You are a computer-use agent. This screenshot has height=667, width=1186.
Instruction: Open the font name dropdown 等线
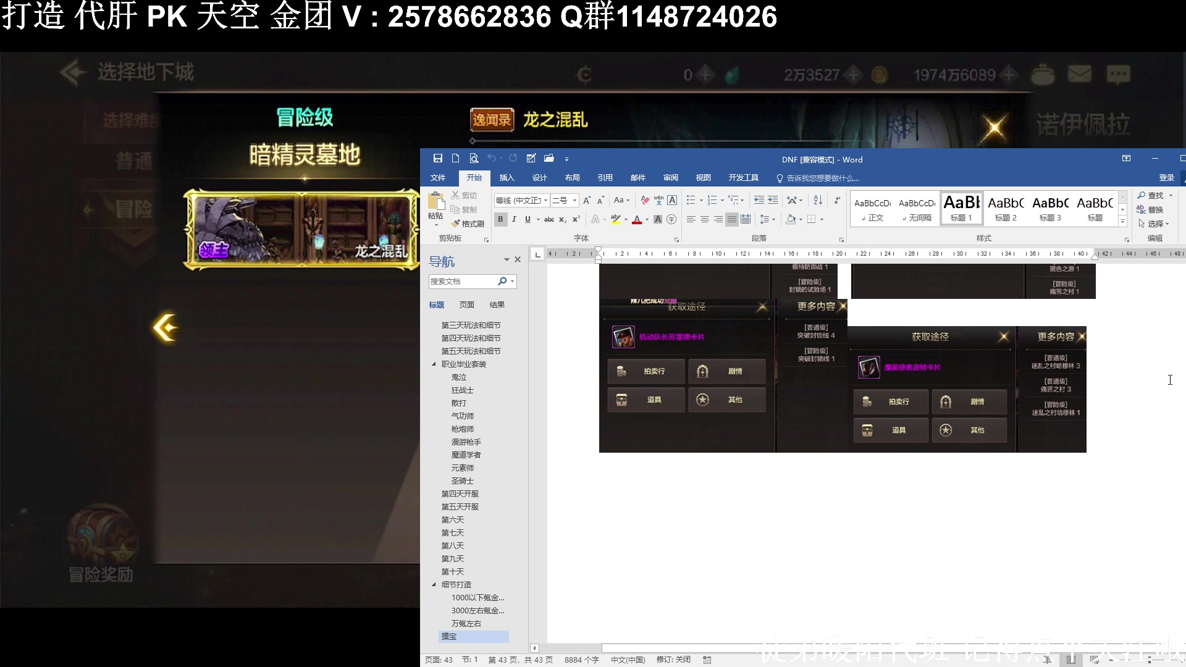(x=545, y=200)
